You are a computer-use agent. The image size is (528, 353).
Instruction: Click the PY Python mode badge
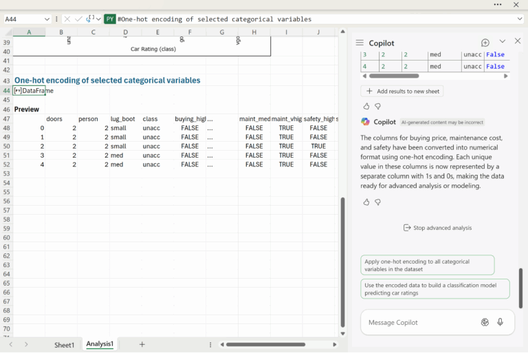tap(110, 19)
